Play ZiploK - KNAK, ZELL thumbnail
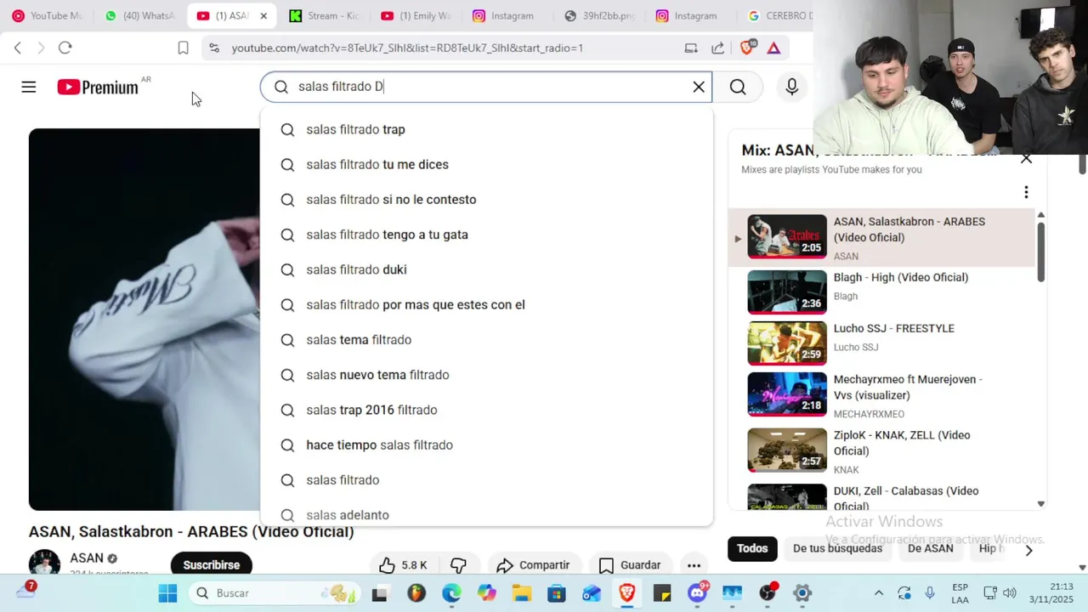The height and width of the screenshot is (612, 1088). 787,450
